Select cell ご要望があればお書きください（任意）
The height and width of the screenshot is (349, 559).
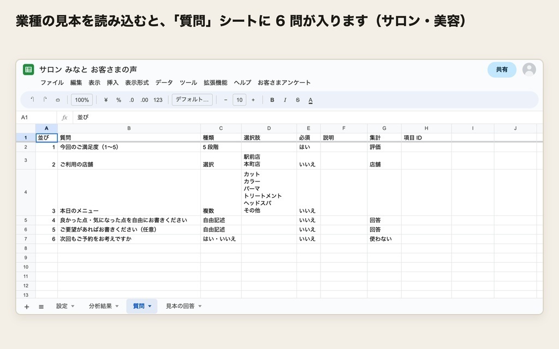point(129,230)
